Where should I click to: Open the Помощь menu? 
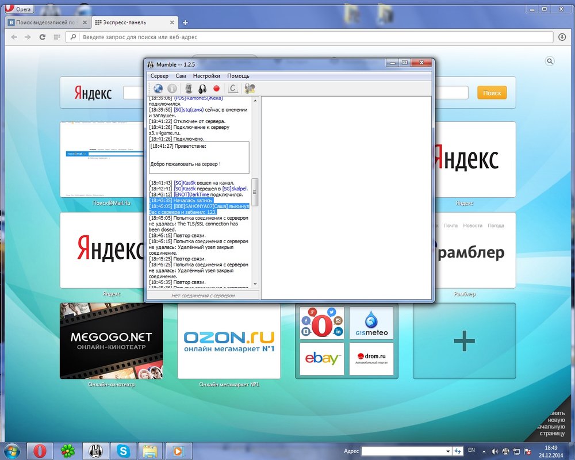pos(238,76)
